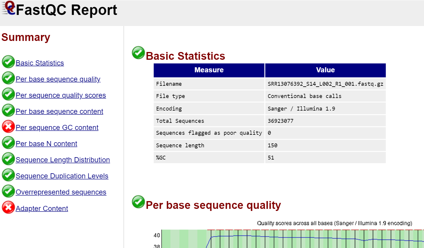Open Per sequence GC content link
The image size is (424, 248).
click(57, 128)
